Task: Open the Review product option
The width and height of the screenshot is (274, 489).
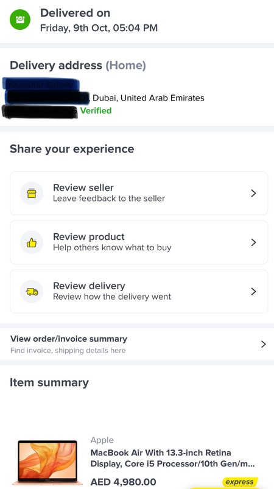Action: tap(139, 242)
